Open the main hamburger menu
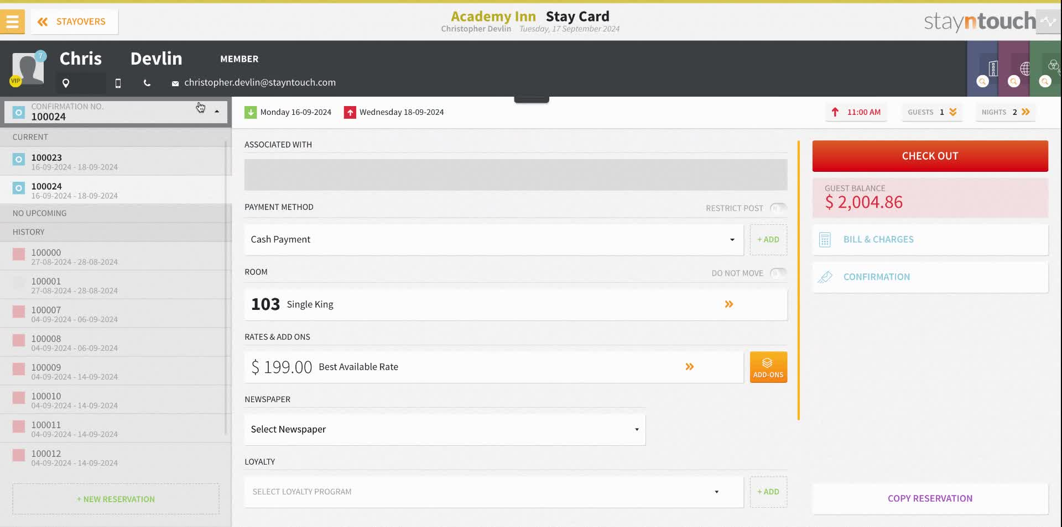The image size is (1062, 527). tap(12, 22)
